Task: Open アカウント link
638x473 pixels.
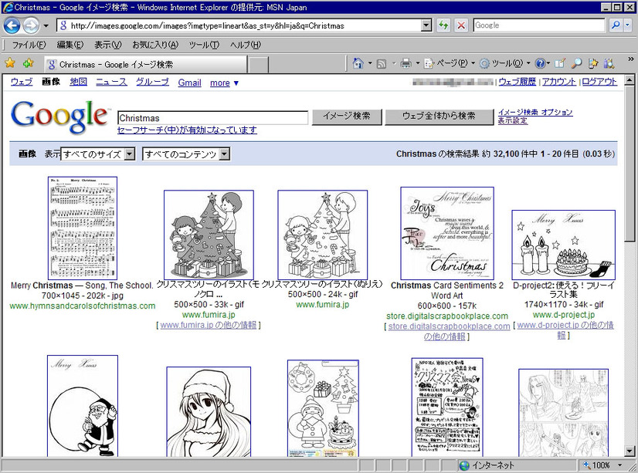Action: pyautogui.click(x=559, y=81)
